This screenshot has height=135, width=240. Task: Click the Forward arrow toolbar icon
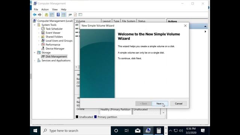(x=40, y=15)
